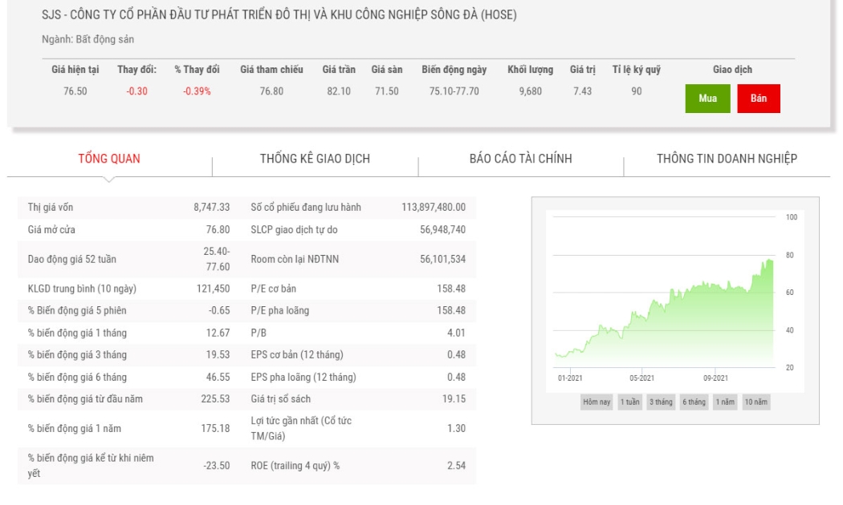Click the shares outstanding 113,897,480.00
The height and width of the screenshot is (505, 843).
pyautogui.click(x=434, y=207)
